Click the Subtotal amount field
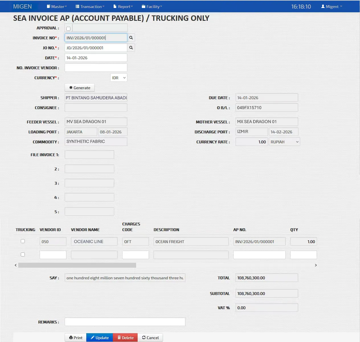The image size is (360, 342). coord(267,293)
